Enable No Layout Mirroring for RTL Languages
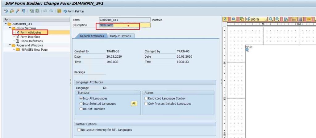Screen dimensions: 316x138 click(79, 130)
